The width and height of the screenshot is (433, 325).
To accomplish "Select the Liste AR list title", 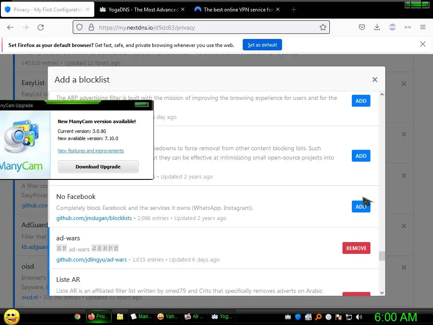I will point(68,279).
